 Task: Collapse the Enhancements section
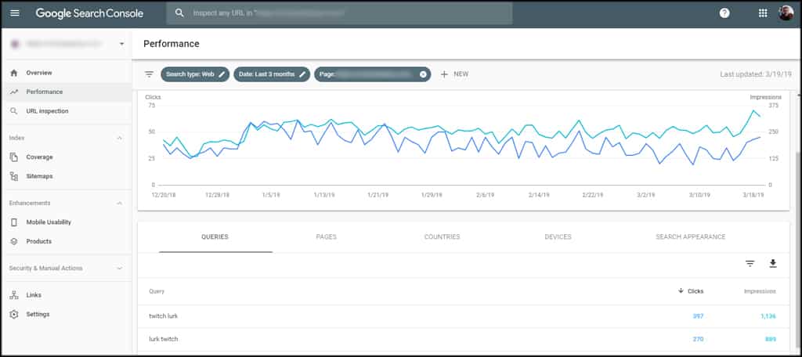120,203
